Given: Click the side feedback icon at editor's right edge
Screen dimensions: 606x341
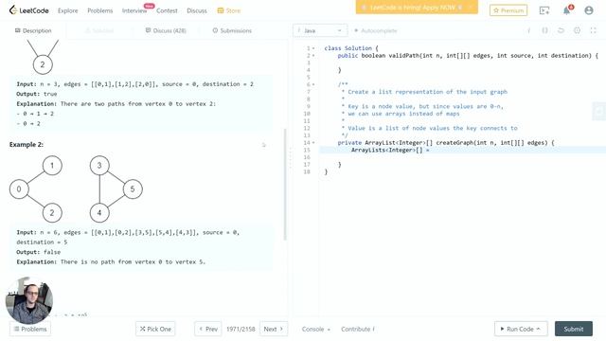Looking at the screenshot, I should 599,112.
